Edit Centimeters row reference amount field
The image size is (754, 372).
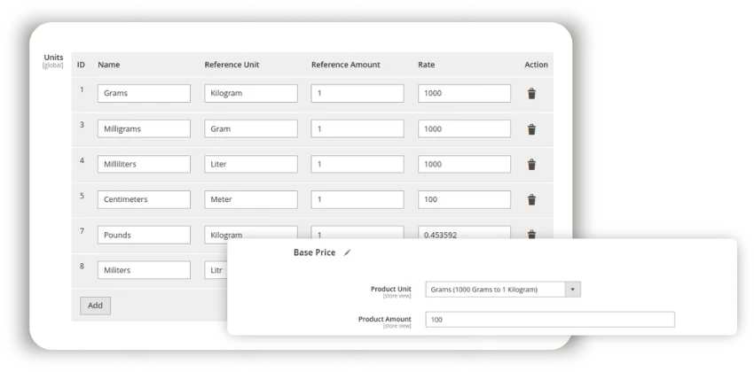coord(357,199)
